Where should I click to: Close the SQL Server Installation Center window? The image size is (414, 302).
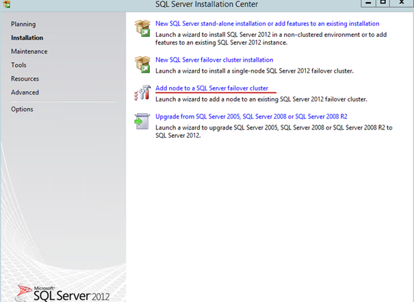coord(402,3)
